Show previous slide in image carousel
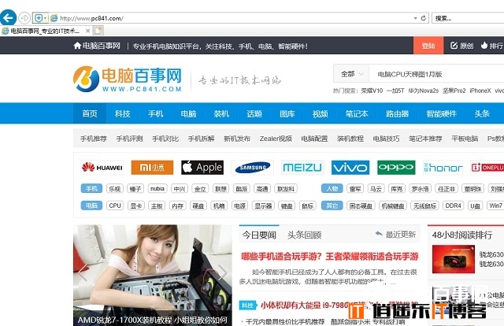The width and height of the screenshot is (504, 326). point(83,273)
